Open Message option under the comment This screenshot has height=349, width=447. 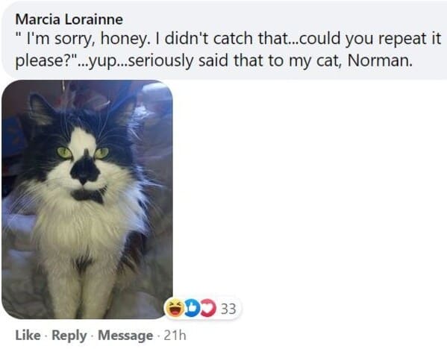coord(125,336)
